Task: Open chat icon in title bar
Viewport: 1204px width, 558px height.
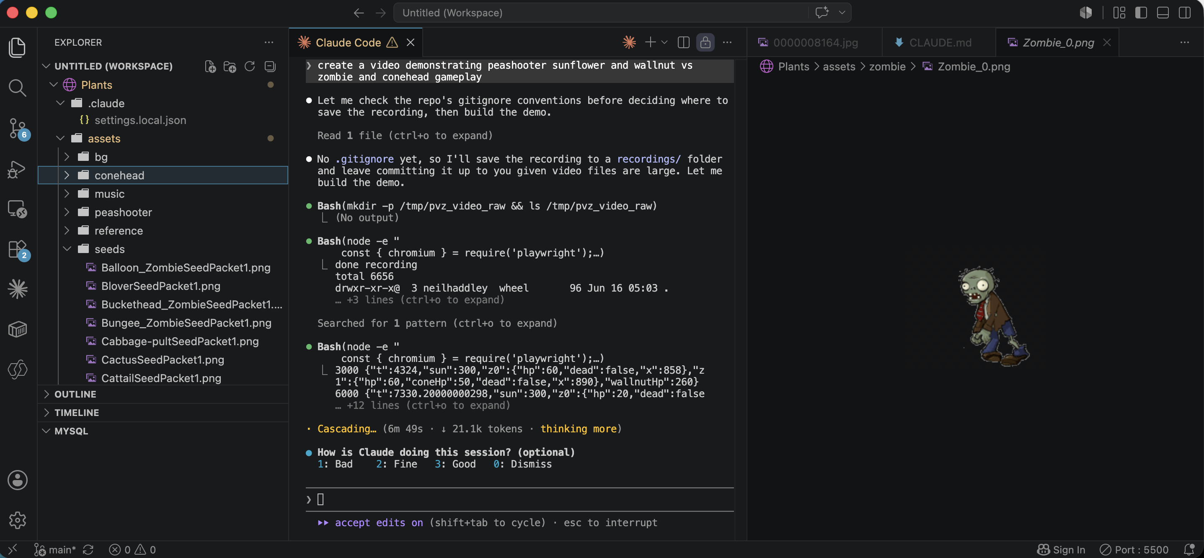Action: pyautogui.click(x=822, y=12)
